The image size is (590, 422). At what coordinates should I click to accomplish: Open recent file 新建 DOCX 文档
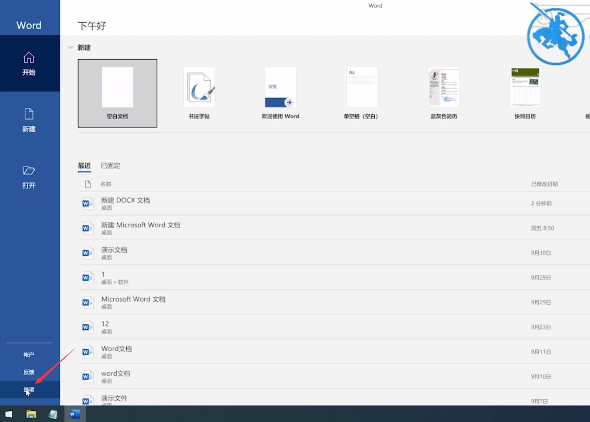pyautogui.click(x=334, y=204)
